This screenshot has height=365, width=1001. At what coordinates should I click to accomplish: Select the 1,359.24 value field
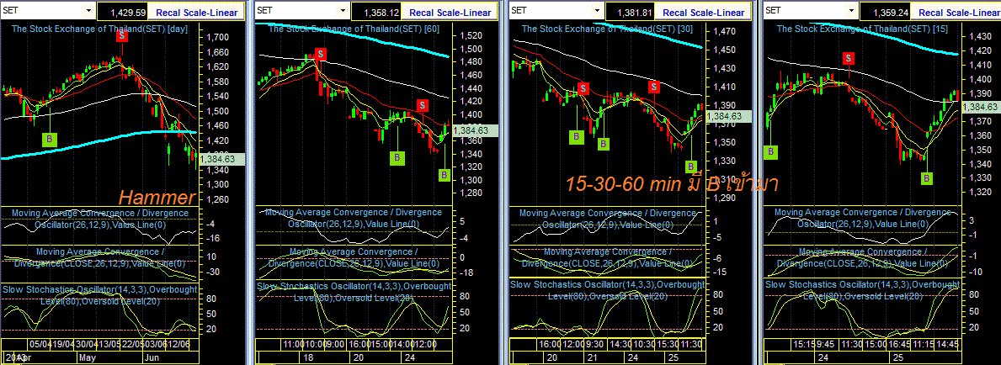pyautogui.click(x=886, y=12)
